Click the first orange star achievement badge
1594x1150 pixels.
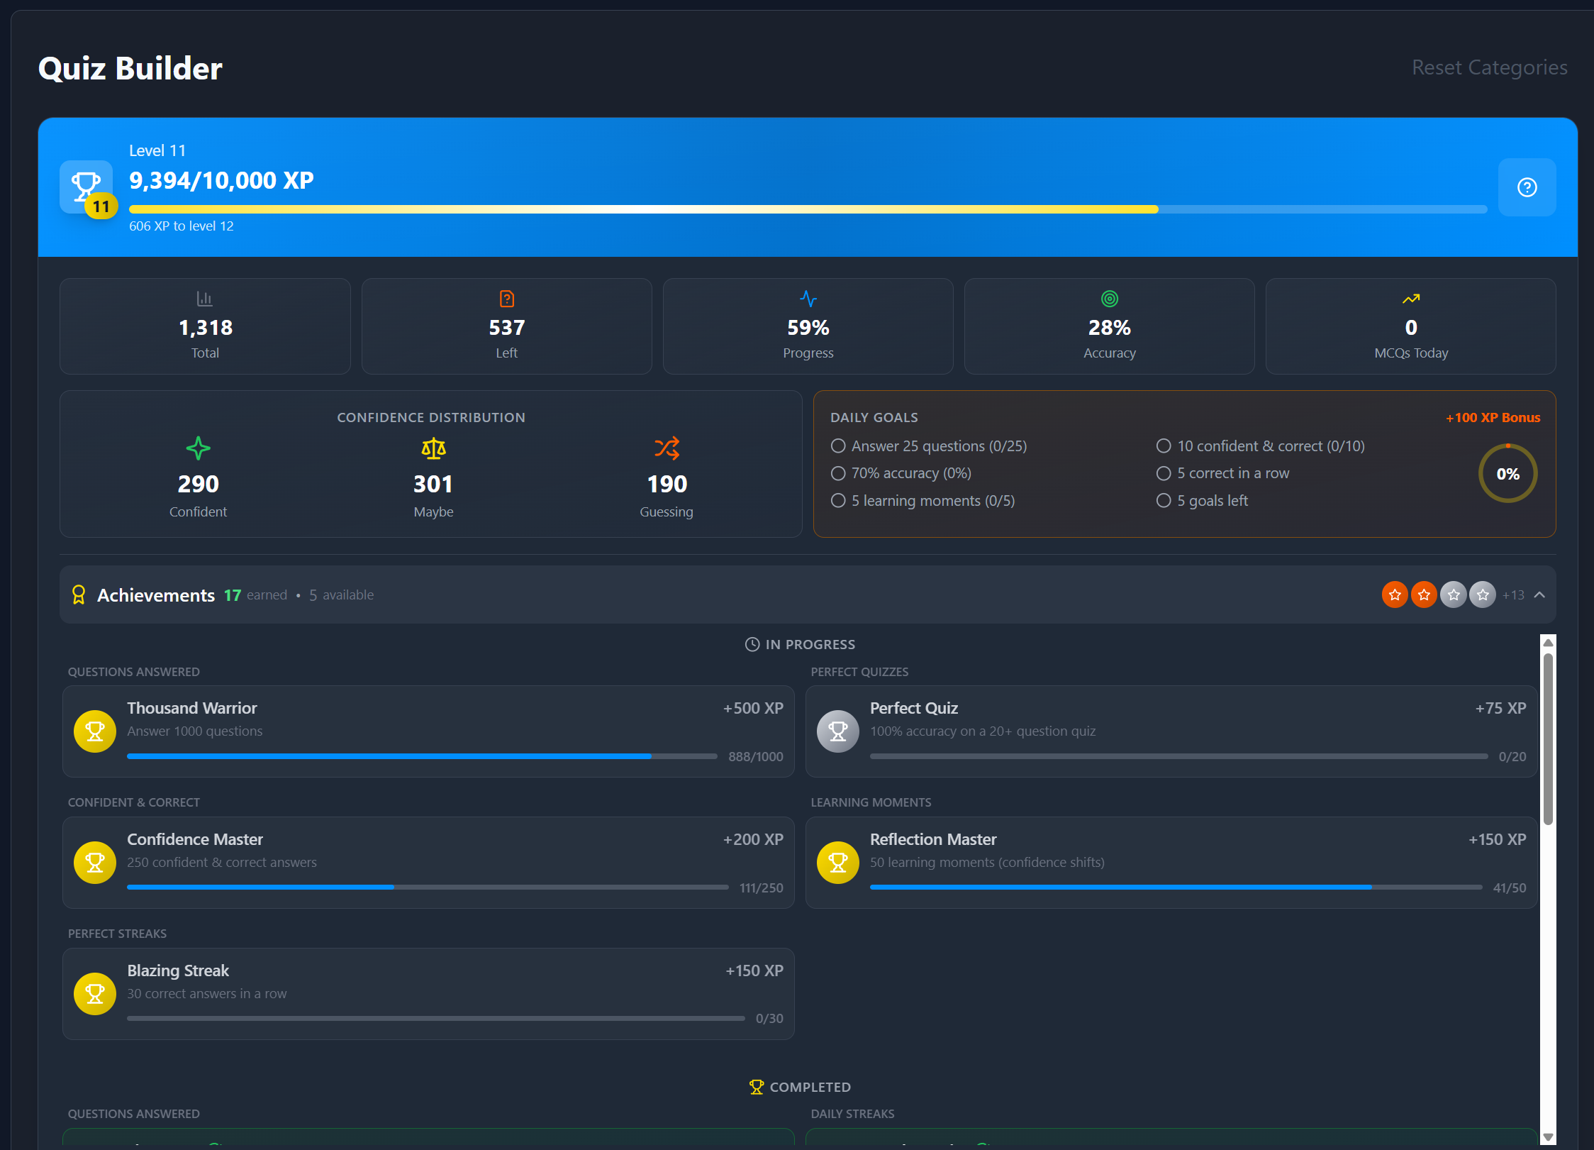(1394, 595)
